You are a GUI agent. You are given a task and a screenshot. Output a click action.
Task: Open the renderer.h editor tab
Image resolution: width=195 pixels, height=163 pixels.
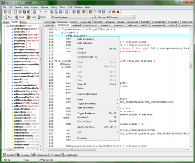coord(77,25)
